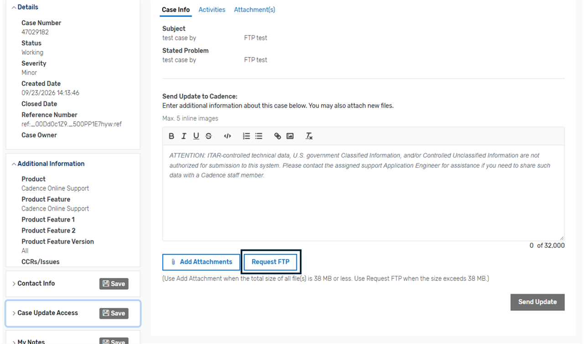Save the Contact Info section
Viewport: 584px width, 344px height.
tap(114, 284)
